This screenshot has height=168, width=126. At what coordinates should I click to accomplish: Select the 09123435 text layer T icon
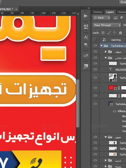pos(111,69)
